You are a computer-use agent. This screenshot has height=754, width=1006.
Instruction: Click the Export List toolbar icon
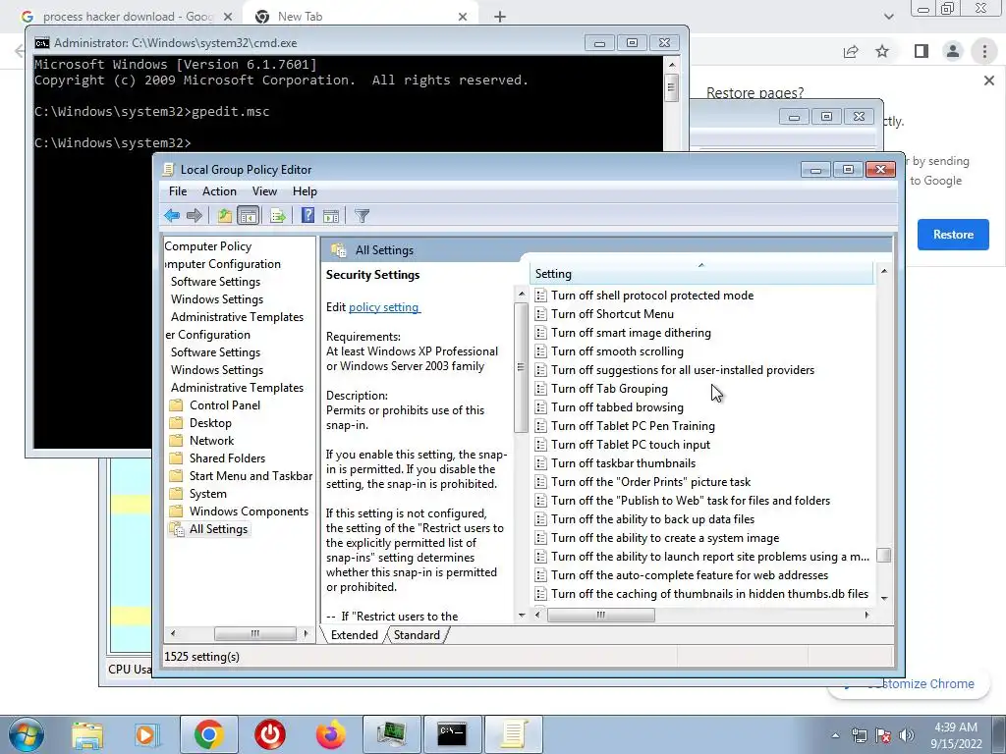coord(278,215)
